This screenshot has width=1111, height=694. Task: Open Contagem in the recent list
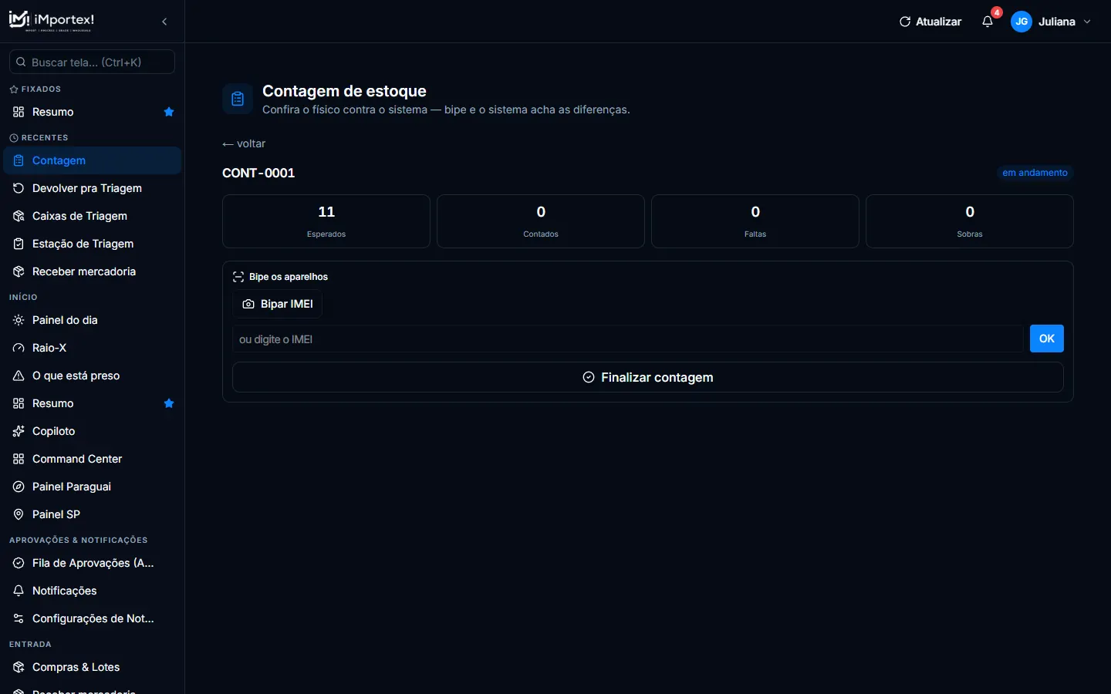93,160
